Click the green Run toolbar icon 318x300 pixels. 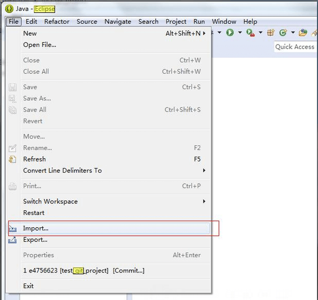pos(230,32)
